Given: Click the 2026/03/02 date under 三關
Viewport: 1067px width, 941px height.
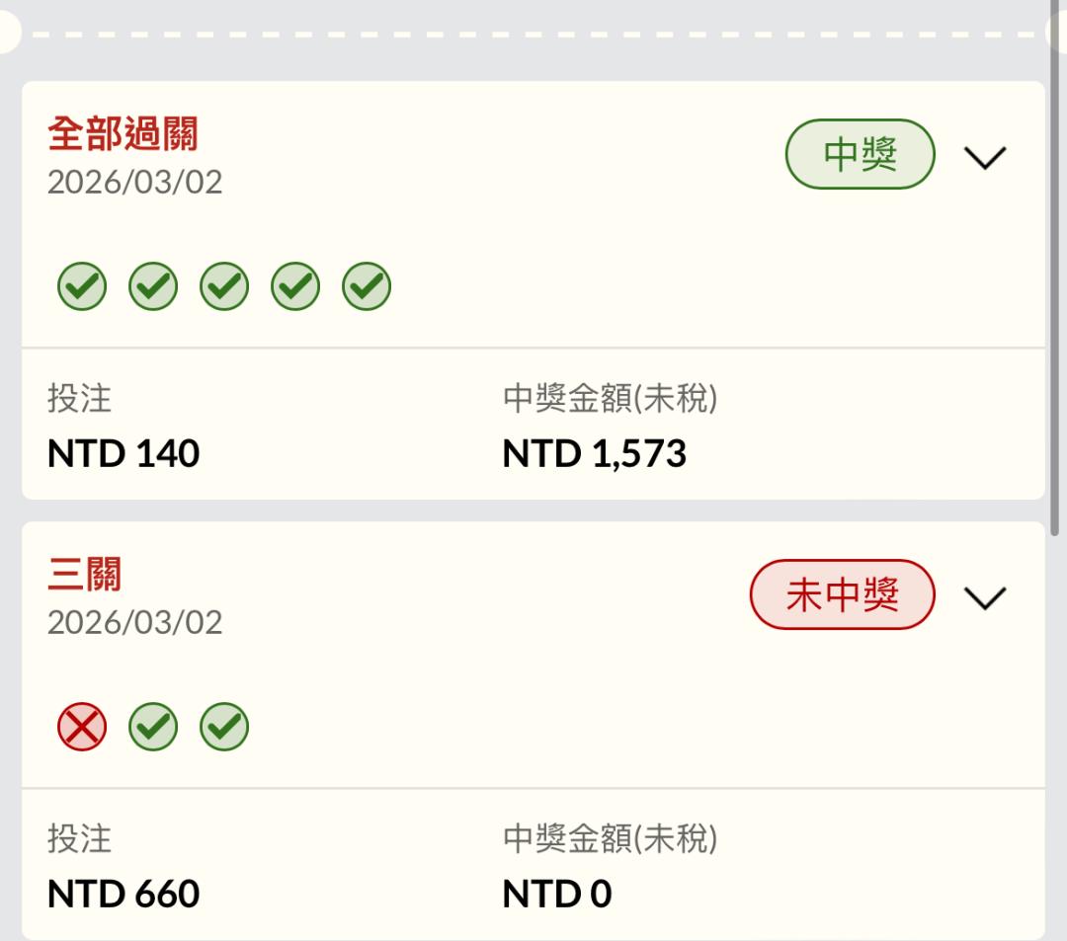Looking at the screenshot, I should click(x=135, y=622).
